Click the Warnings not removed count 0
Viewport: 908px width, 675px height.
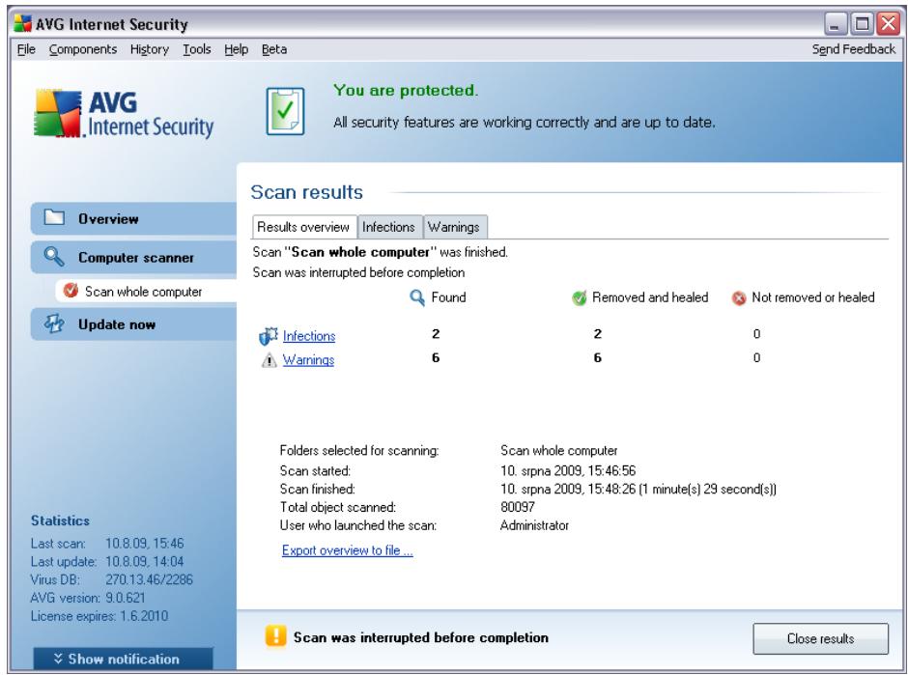(756, 357)
